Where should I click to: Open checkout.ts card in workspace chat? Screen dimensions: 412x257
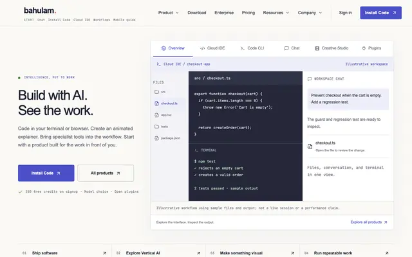click(348, 146)
